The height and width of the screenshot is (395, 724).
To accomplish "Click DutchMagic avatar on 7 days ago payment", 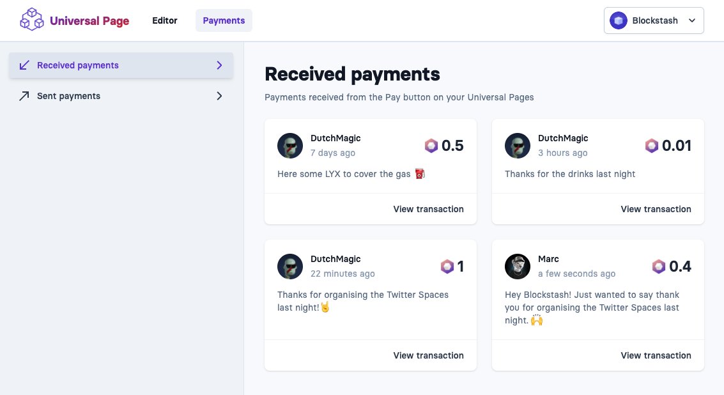I will click(x=290, y=146).
